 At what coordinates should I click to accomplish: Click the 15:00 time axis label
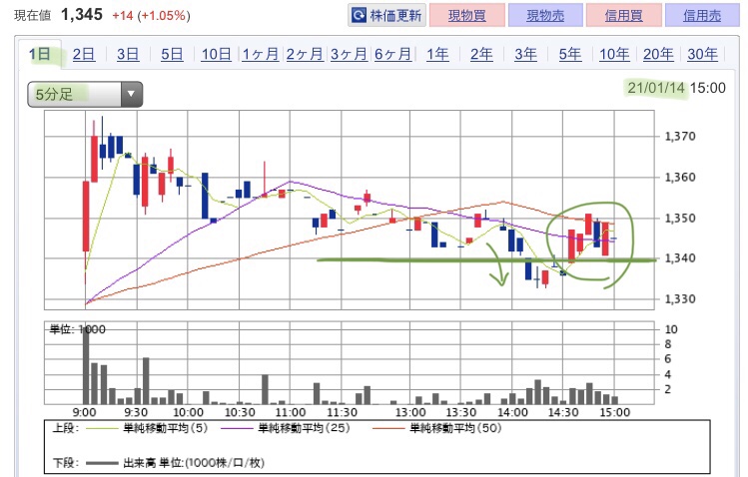point(615,412)
